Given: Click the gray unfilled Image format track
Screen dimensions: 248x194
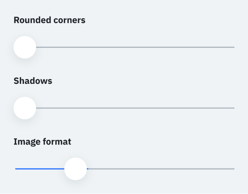Looking at the screenshot, I should click(x=161, y=169).
